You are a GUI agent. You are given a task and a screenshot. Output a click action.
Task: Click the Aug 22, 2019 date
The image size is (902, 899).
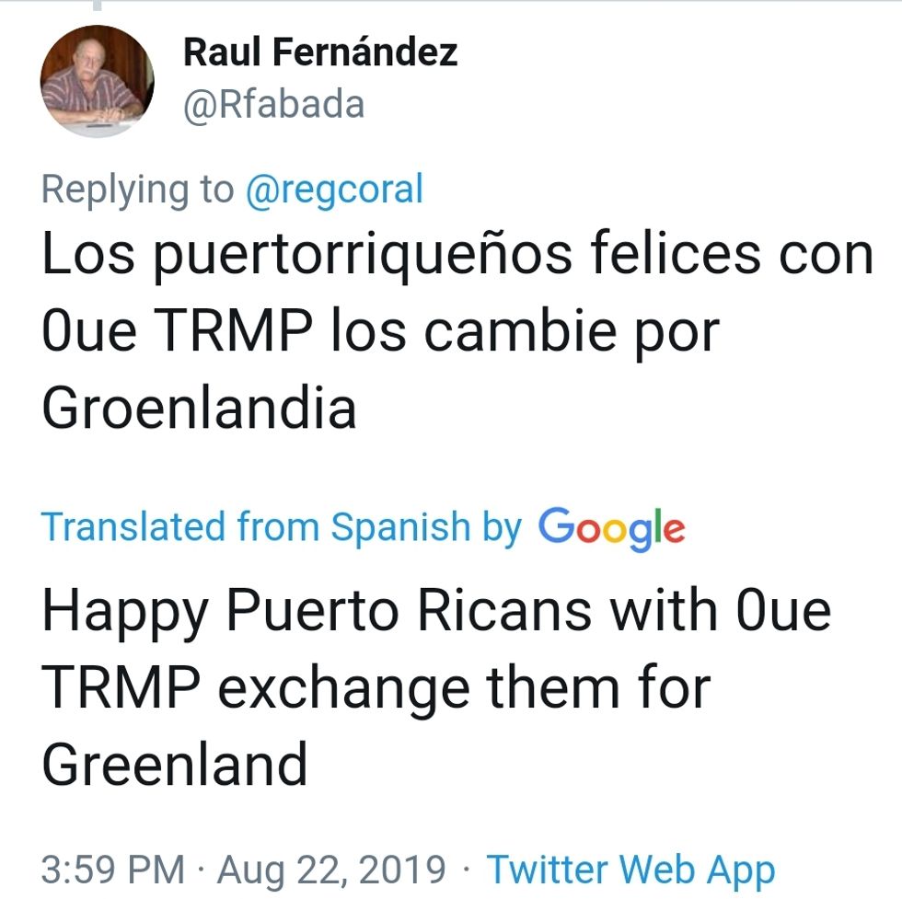point(330,869)
